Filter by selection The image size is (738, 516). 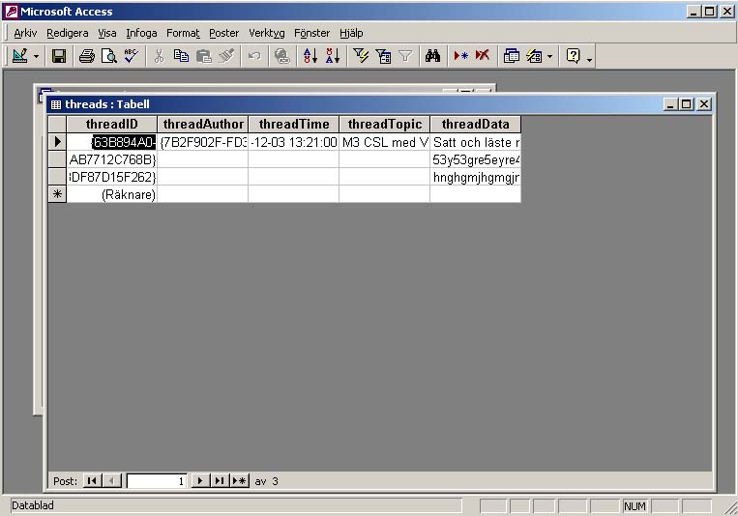click(361, 56)
